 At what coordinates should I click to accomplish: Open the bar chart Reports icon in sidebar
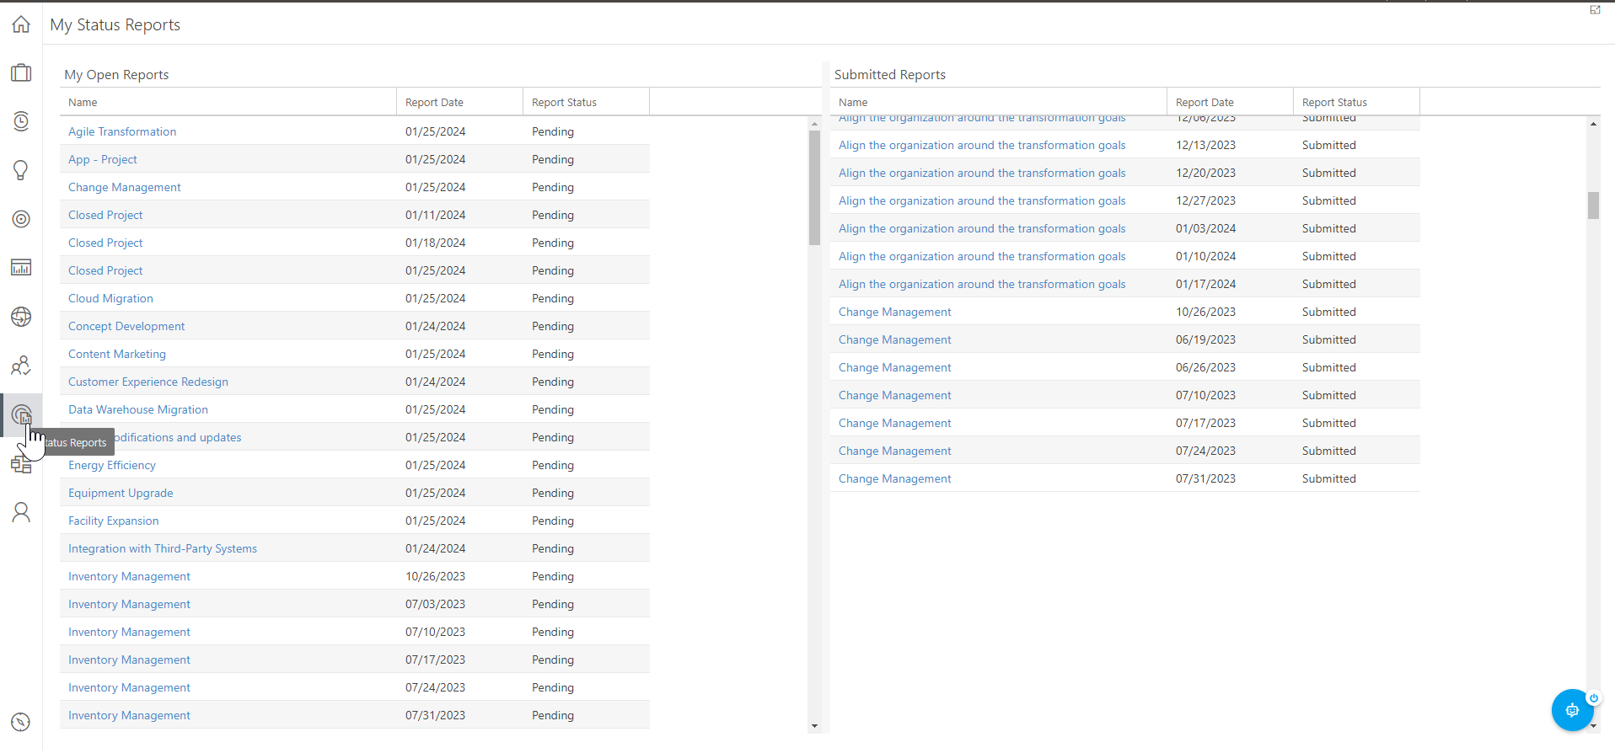[x=21, y=268]
